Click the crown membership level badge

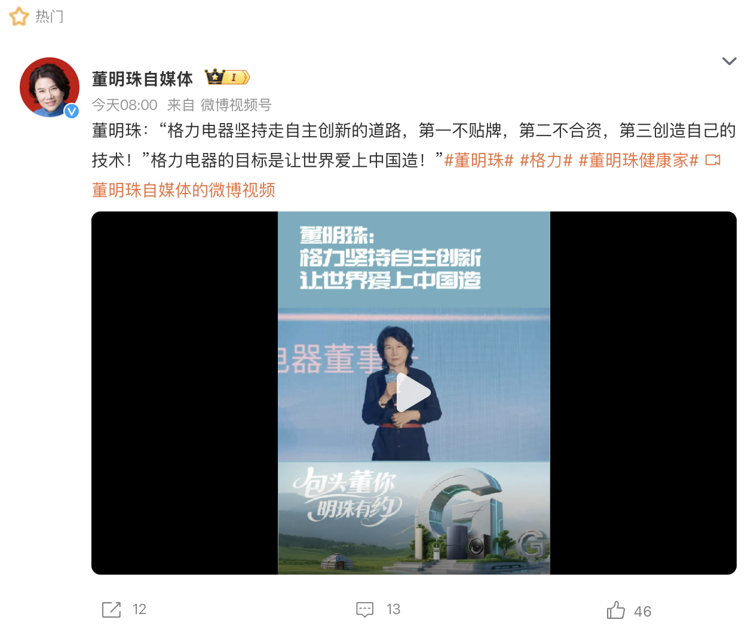[227, 77]
